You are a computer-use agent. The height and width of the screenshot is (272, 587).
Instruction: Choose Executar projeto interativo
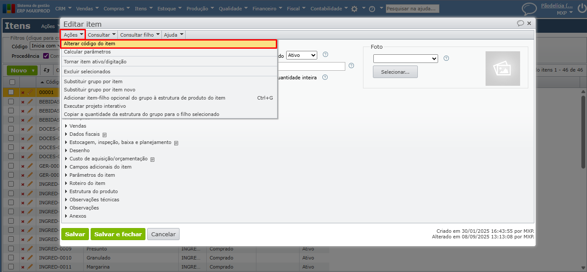(169, 106)
